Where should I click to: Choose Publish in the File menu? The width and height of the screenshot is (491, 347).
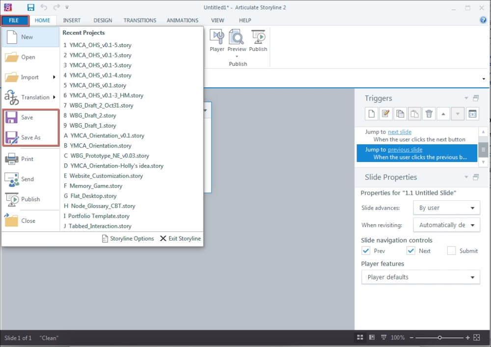[30, 199]
